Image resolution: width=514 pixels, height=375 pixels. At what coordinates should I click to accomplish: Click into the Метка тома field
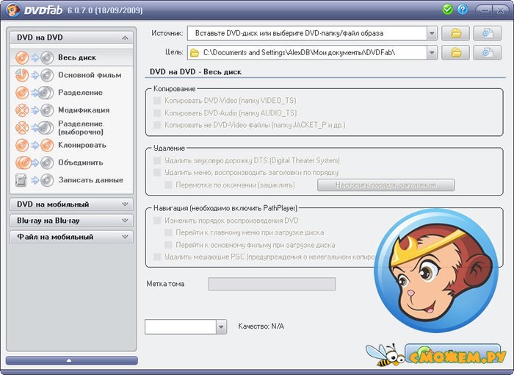coord(272,284)
